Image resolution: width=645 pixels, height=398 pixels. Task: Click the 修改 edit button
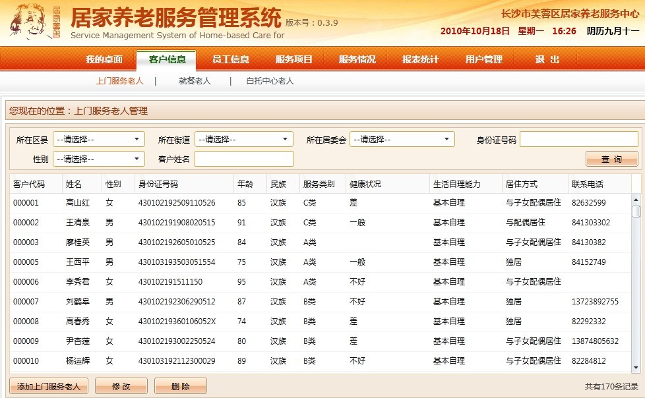(x=121, y=386)
